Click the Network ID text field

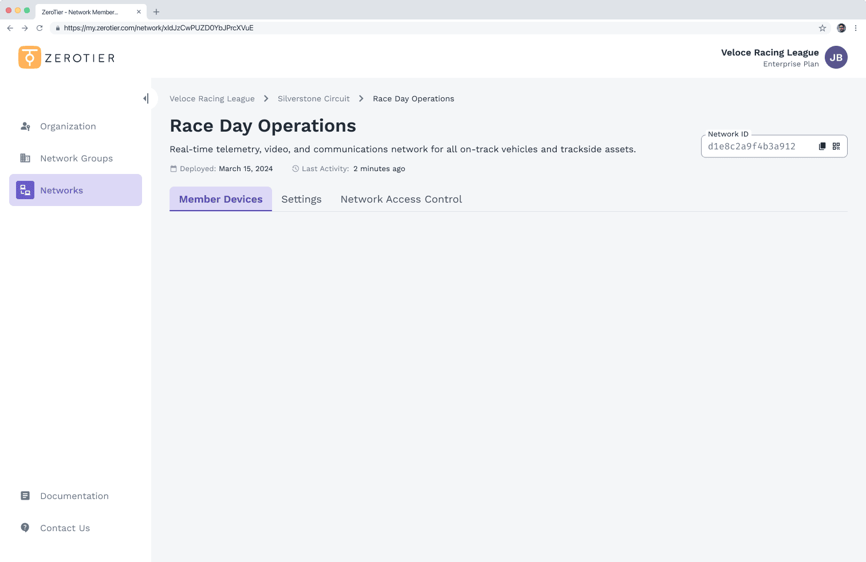click(756, 147)
